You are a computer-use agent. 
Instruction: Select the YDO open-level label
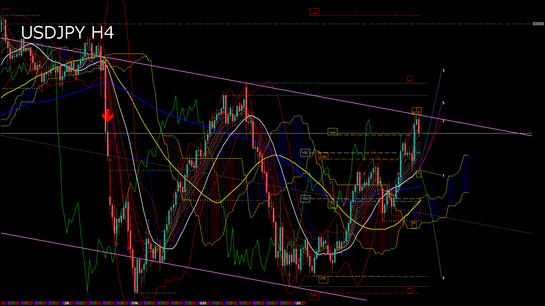[305, 199]
